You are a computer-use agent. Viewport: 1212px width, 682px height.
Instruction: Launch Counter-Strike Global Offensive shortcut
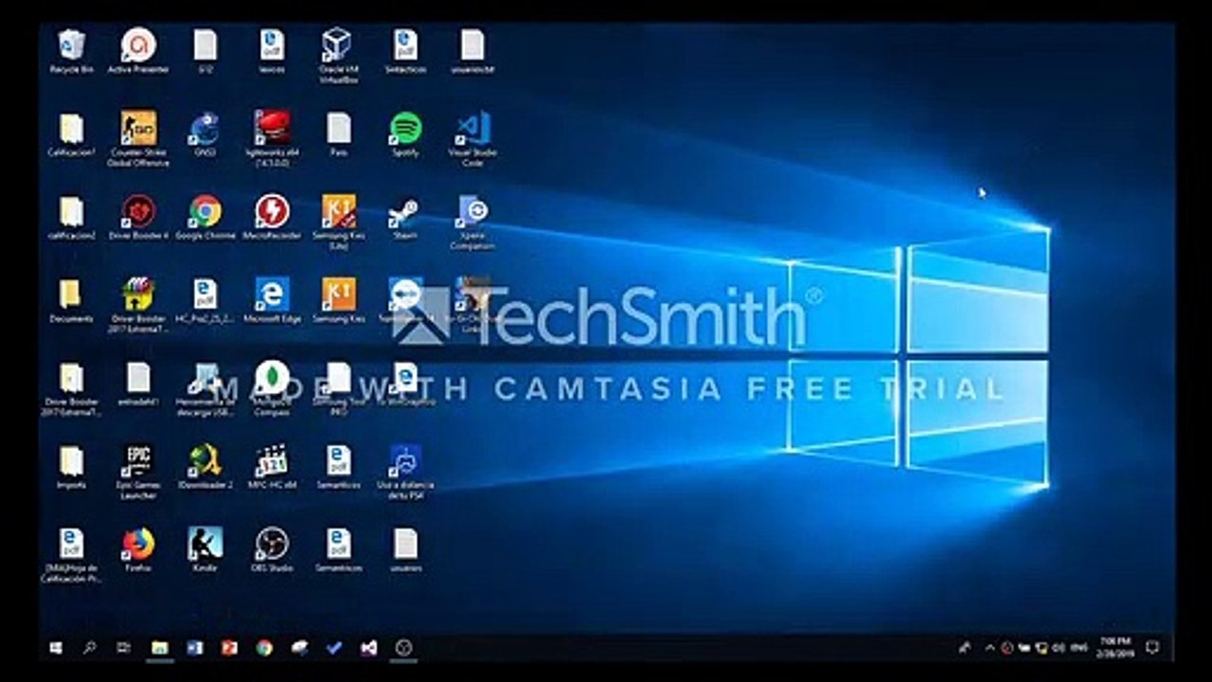point(138,139)
